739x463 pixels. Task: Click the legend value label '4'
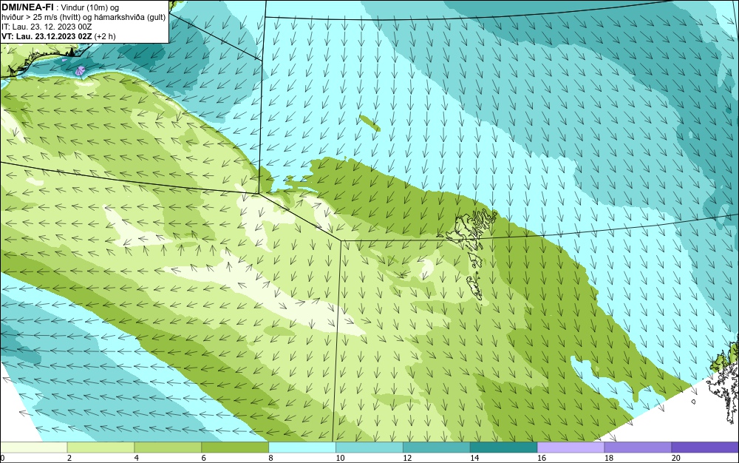(136, 458)
